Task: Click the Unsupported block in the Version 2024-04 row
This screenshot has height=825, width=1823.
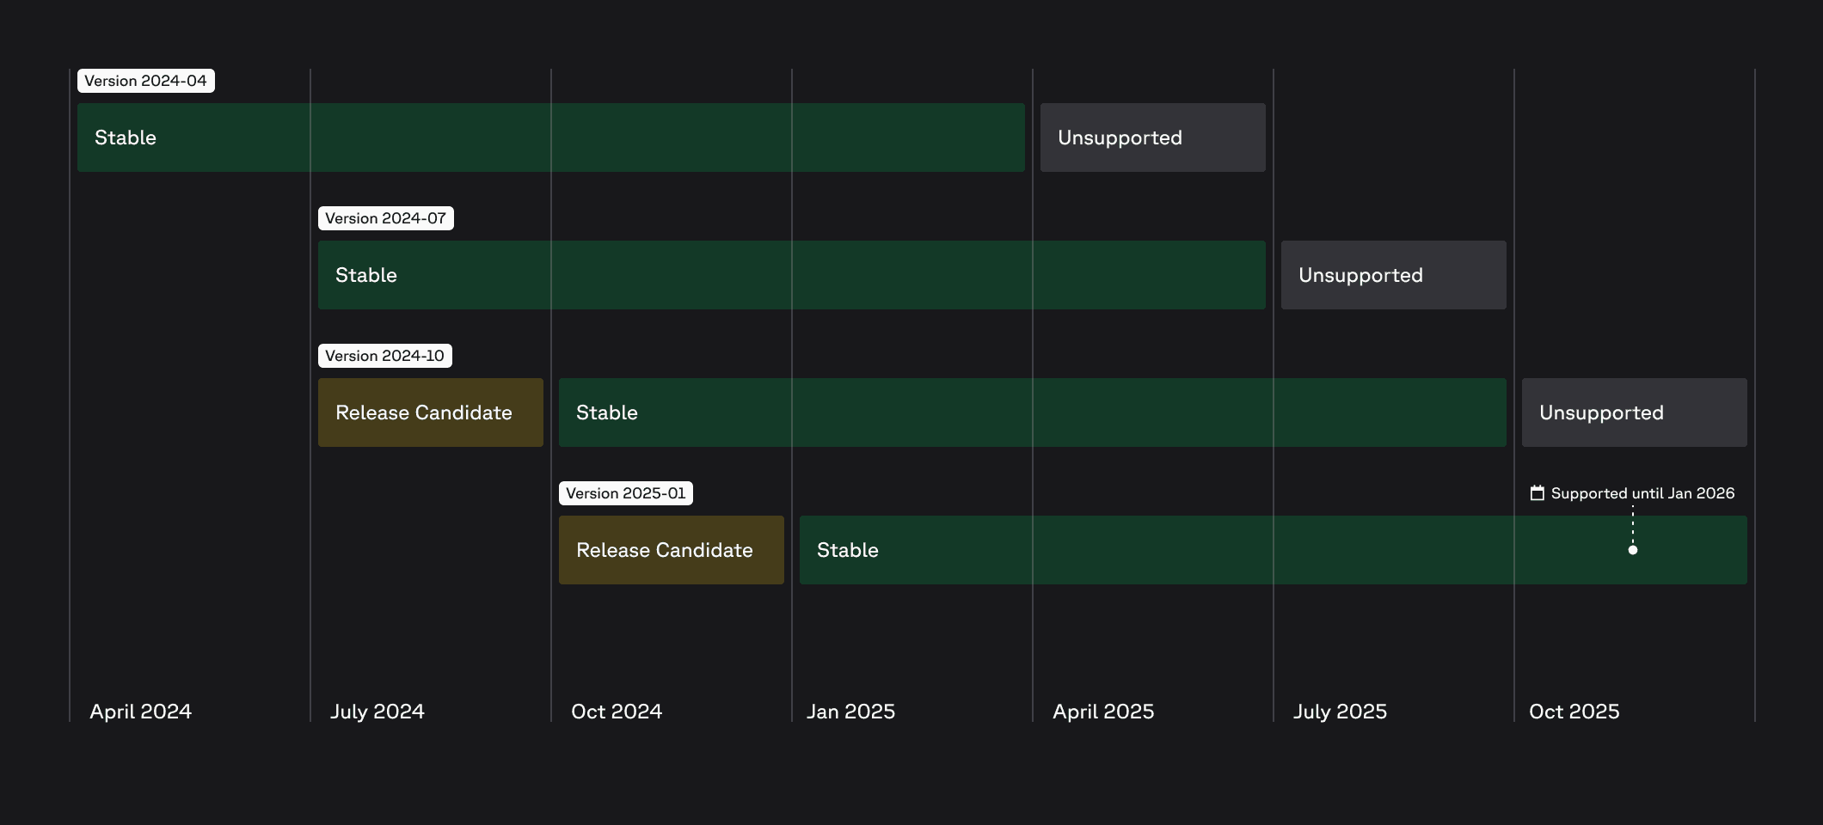Action: 1152,137
